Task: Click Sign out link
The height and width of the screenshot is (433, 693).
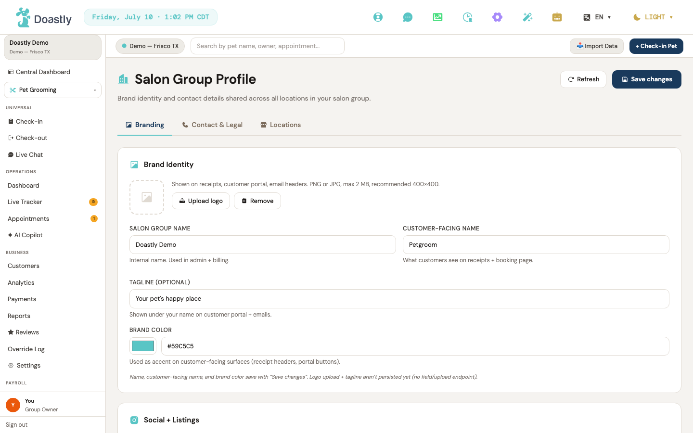Action: (16, 425)
